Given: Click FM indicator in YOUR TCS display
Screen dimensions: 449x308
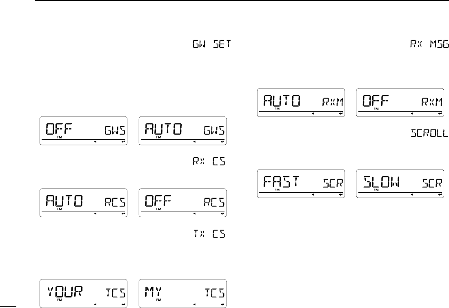Looking at the screenshot, I should (x=60, y=300).
